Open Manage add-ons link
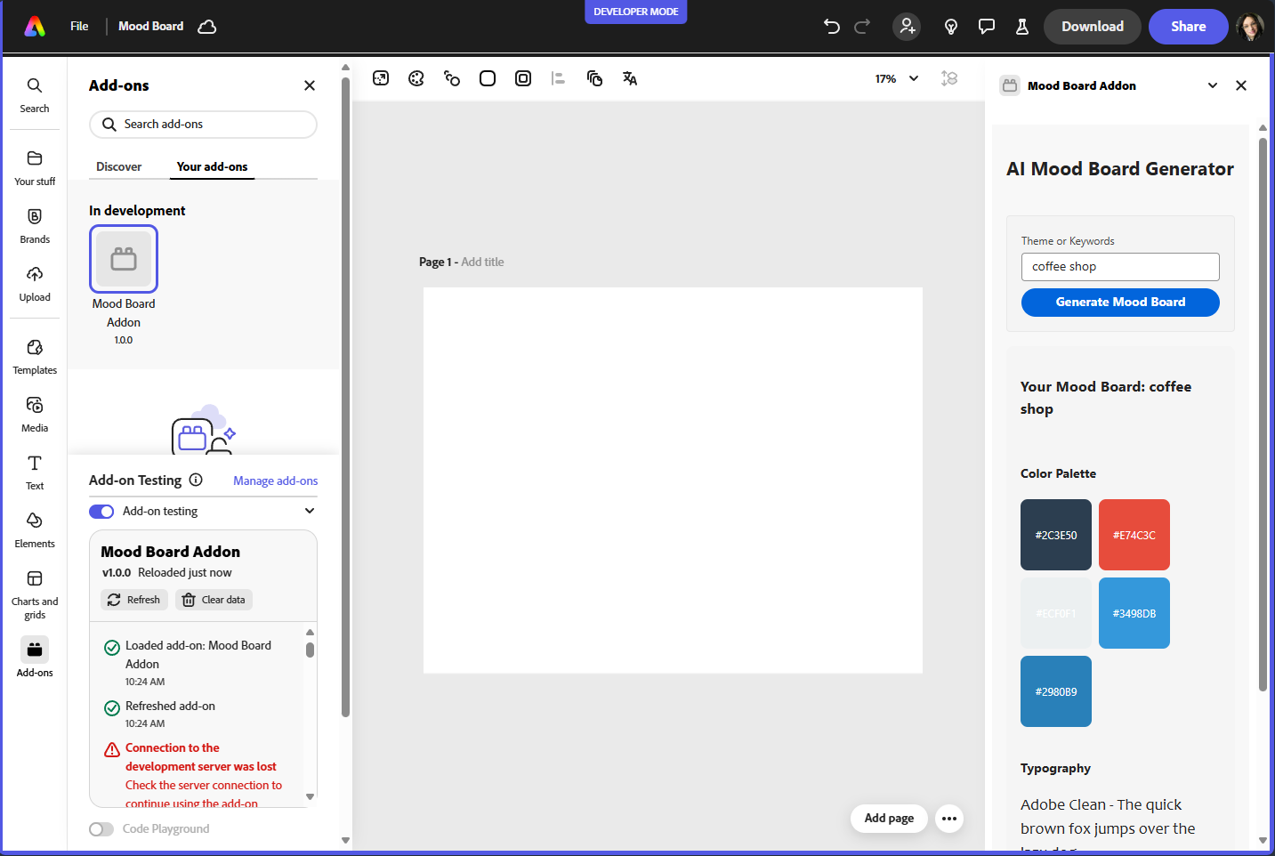1275x856 pixels. [x=276, y=480]
